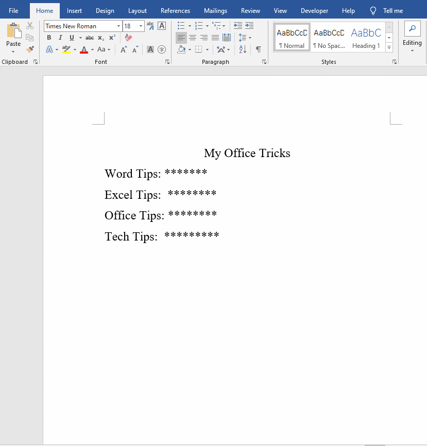Switch to the Design tab
This screenshot has width=427, height=446.
(x=105, y=11)
